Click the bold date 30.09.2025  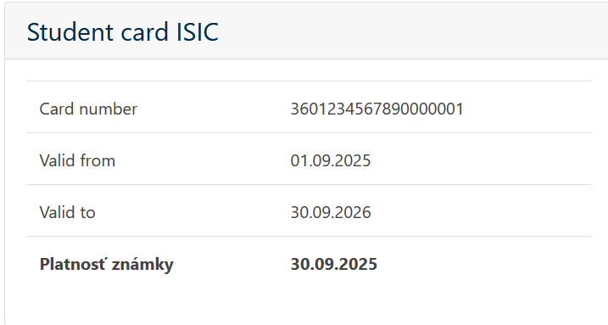point(334,265)
